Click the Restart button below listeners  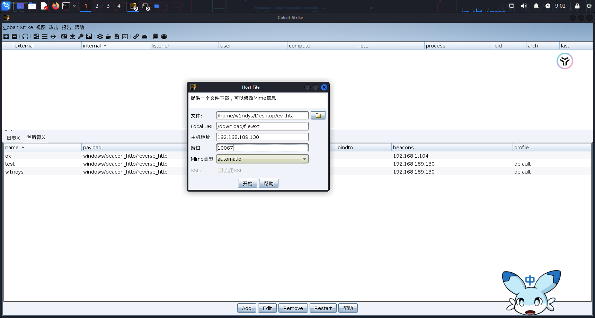click(323, 308)
